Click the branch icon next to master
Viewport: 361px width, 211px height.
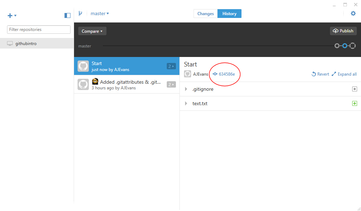[x=80, y=14]
